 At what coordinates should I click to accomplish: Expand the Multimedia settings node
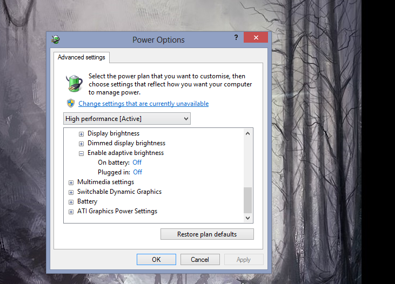(71, 182)
